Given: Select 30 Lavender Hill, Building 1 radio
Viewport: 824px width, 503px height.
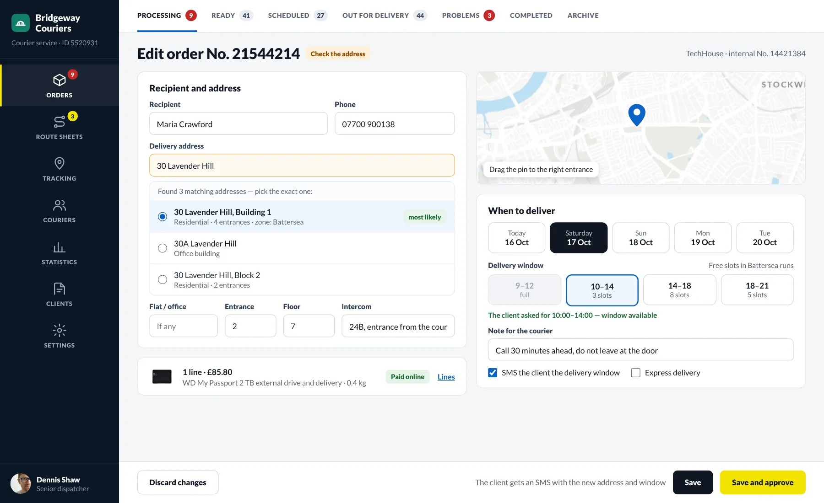Looking at the screenshot, I should click(163, 217).
